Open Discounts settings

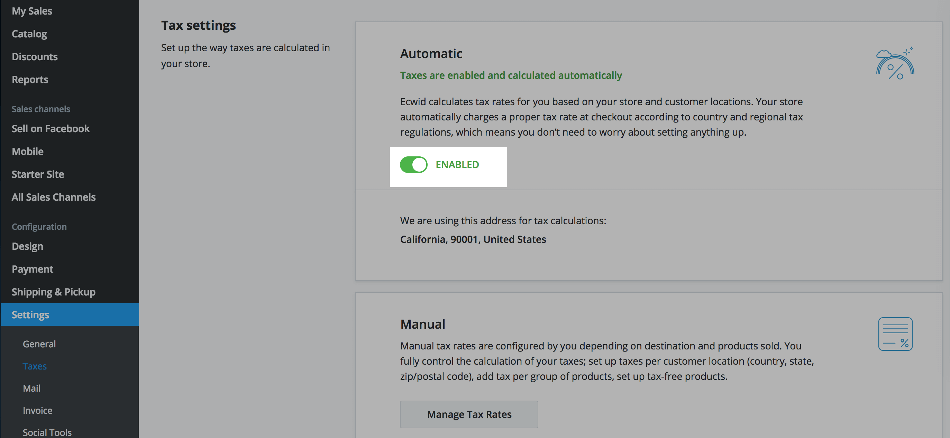tap(34, 56)
